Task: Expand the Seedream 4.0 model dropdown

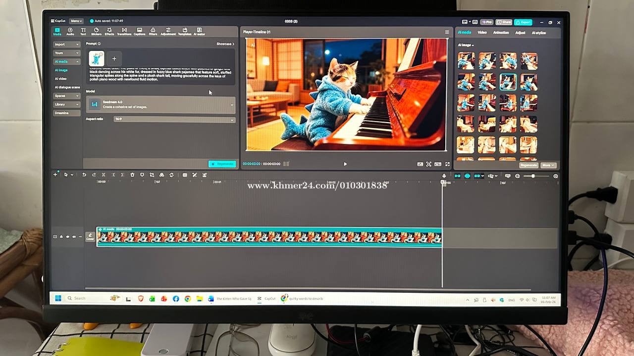Action: pos(231,105)
